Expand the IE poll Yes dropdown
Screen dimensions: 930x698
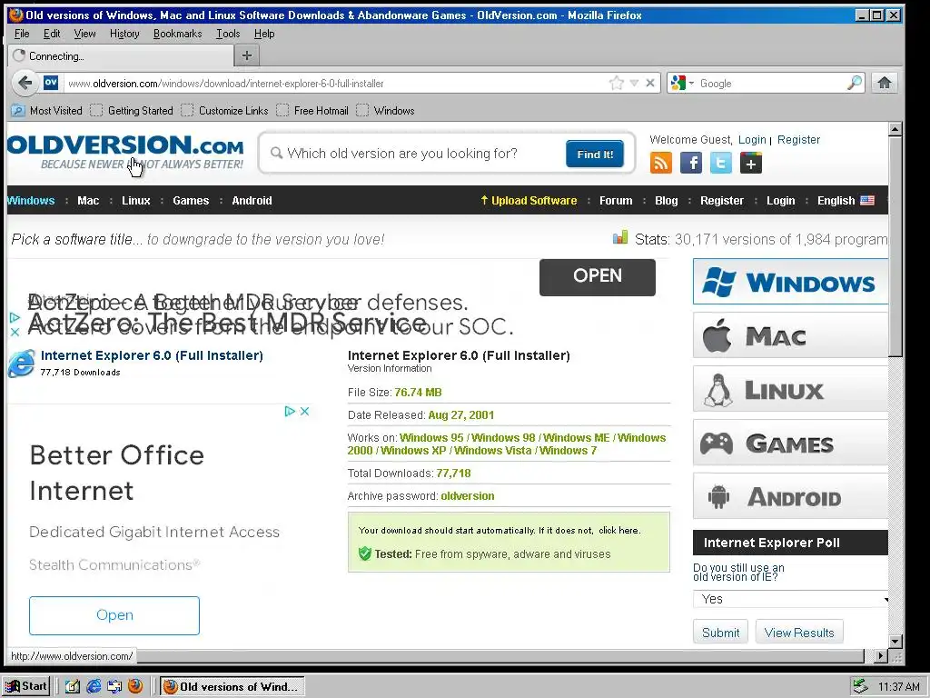(x=791, y=599)
